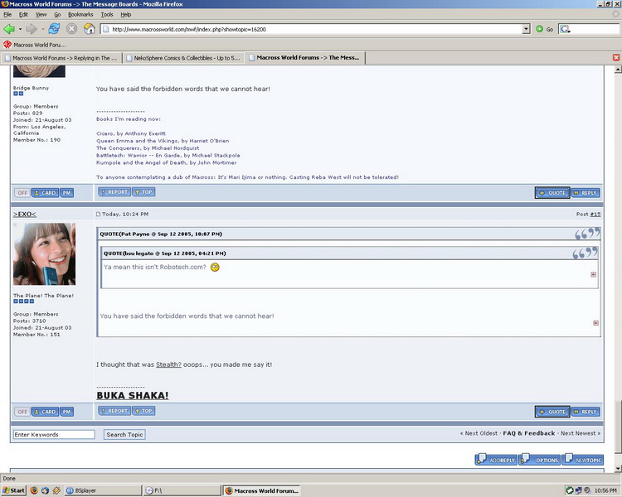Select the active Macross World Forums tab

click(304, 58)
